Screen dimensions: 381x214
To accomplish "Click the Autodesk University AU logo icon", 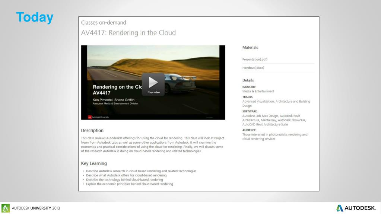I will [x=6, y=208].
